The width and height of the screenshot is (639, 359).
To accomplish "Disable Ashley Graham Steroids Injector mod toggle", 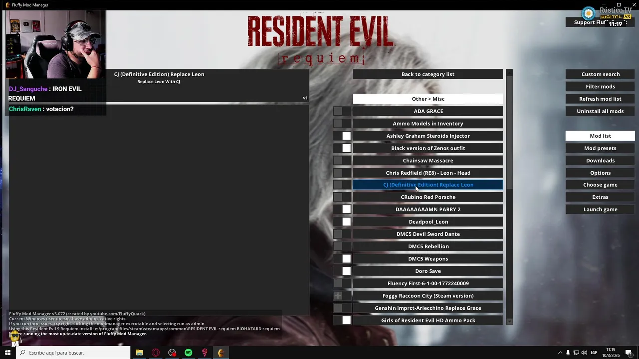I will tap(342, 136).
